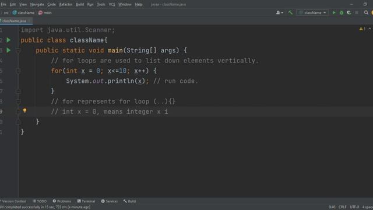Open the Edit menu
This screenshot has height=210, width=373.
point(13,4)
